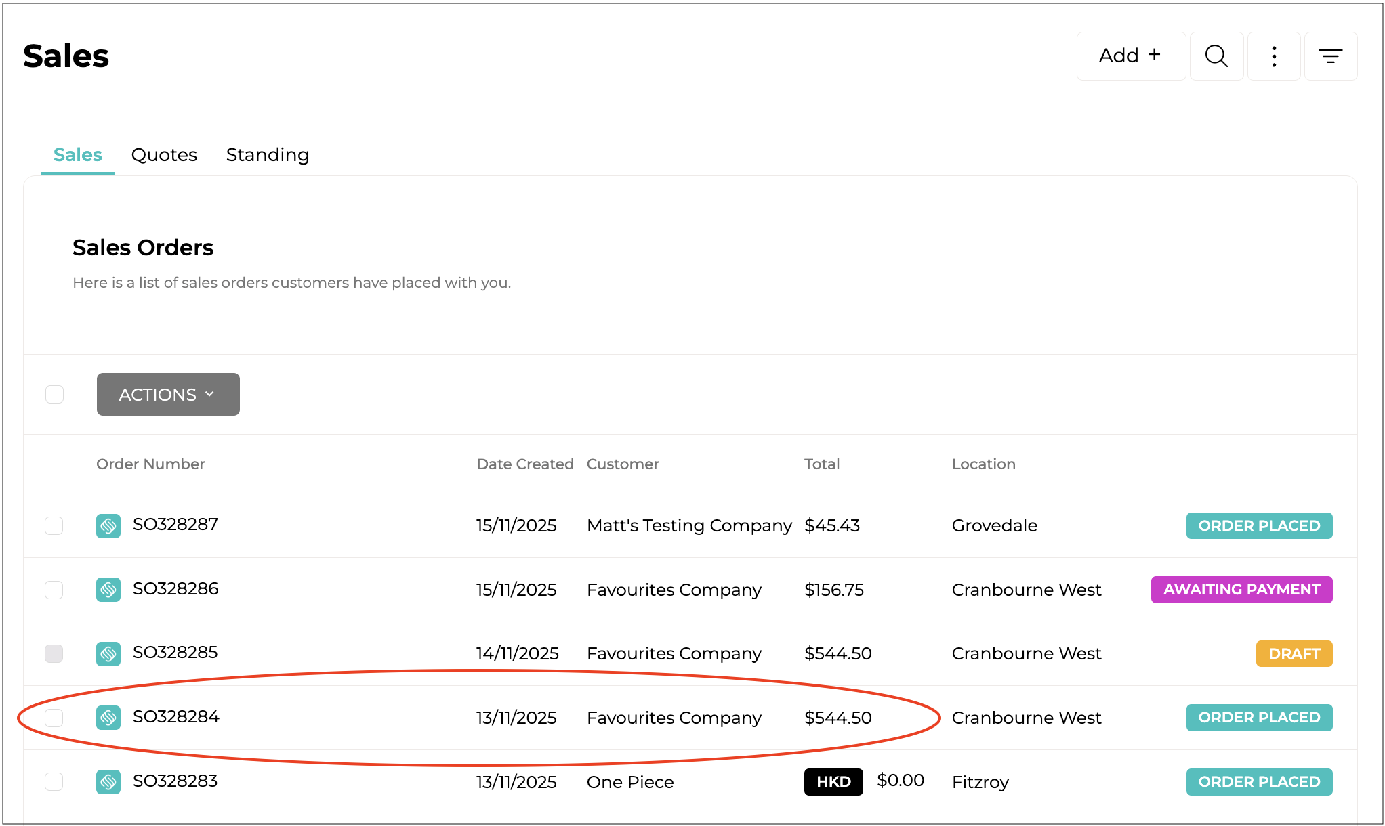Tick the select-all checkbox next to Actions
The height and width of the screenshot is (826, 1385).
[55, 394]
